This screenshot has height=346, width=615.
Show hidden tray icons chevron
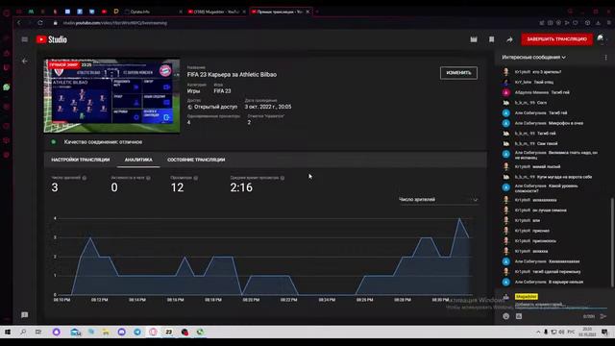pyautogui.click(x=538, y=332)
